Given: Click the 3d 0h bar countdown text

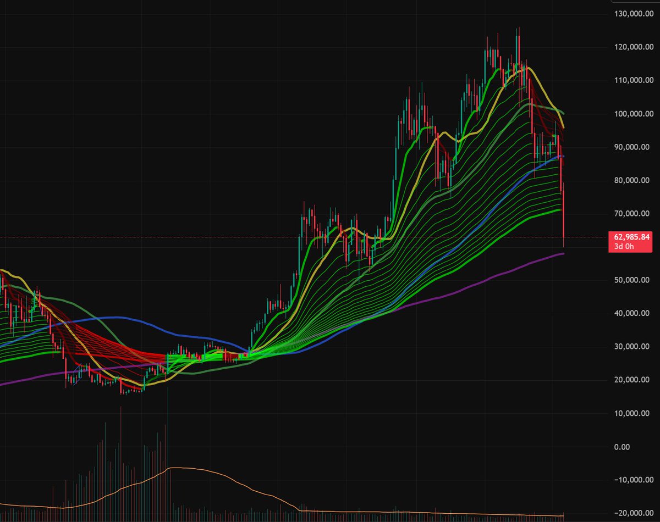Looking at the screenshot, I should (x=624, y=246).
